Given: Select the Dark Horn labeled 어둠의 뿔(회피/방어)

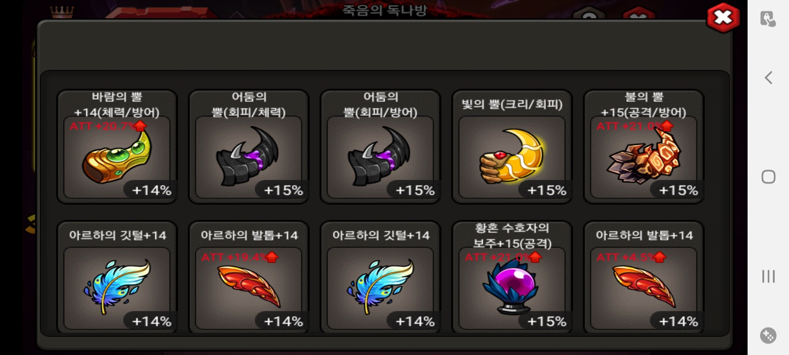Looking at the screenshot, I should (x=380, y=146).
